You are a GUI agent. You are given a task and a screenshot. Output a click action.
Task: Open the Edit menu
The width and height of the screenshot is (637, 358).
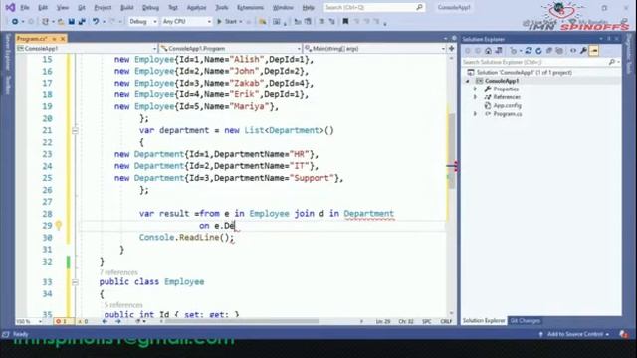coord(42,7)
